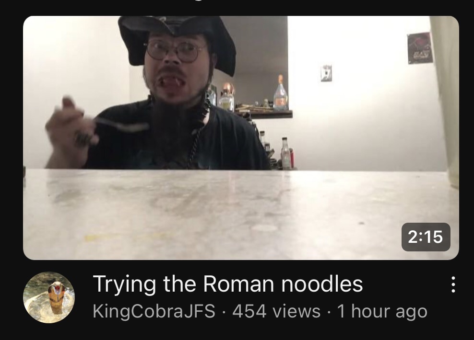Viewport: 474px width, 340px height.
Task: Open the three-dot more options menu
Action: pos(453,284)
